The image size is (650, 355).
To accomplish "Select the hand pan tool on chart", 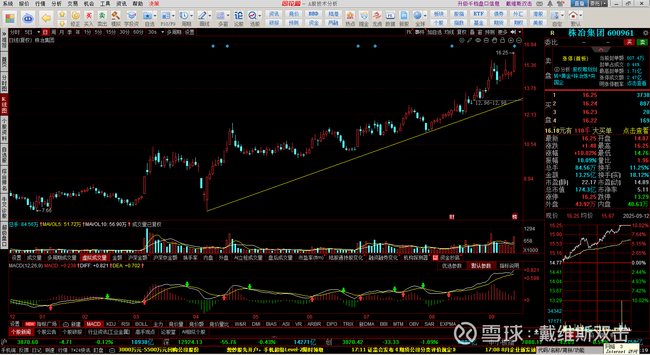I will coord(494,40).
